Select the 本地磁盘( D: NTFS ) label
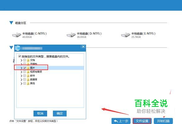 click(x=89, y=33)
